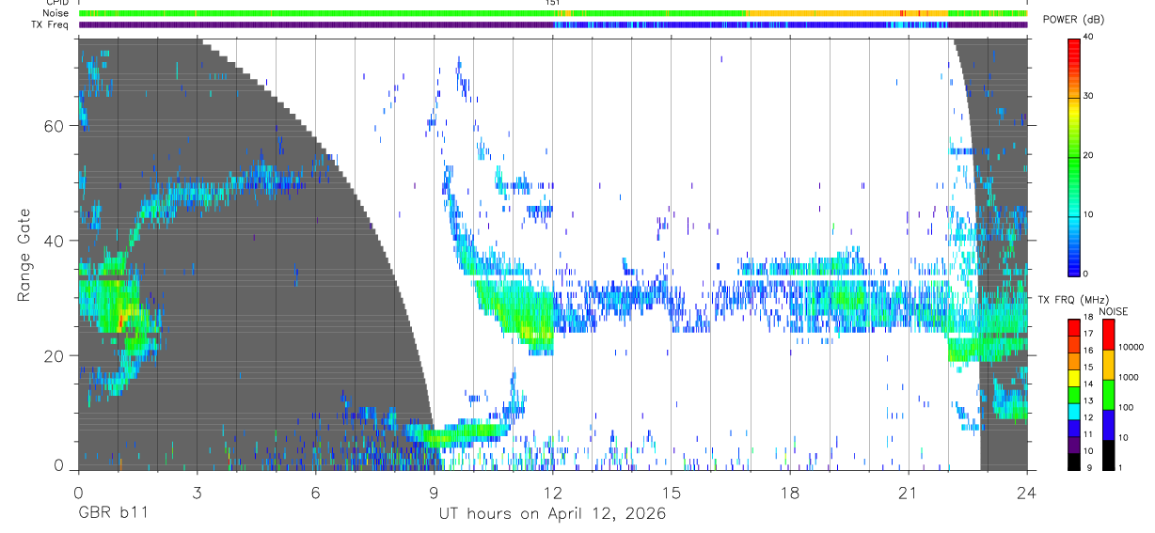Click the purple 10 MHz segment of the TX FRQ scale
1155x533 pixels.
pos(1073,443)
